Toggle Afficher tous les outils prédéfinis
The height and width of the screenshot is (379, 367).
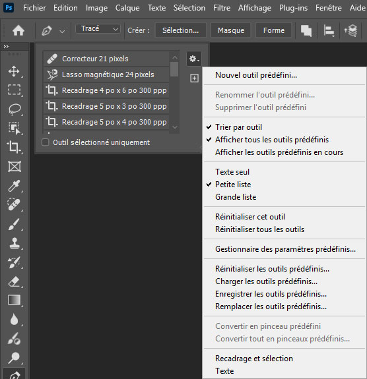(x=272, y=140)
